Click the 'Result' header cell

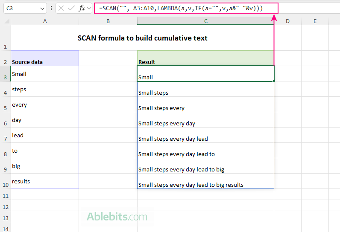[x=205, y=58]
